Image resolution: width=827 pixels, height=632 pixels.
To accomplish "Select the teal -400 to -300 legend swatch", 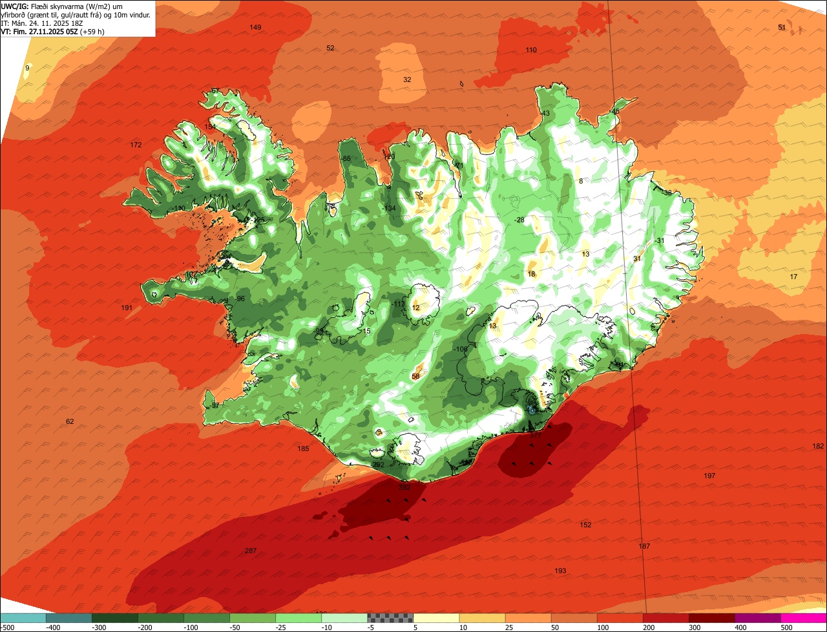I will click(x=69, y=617).
